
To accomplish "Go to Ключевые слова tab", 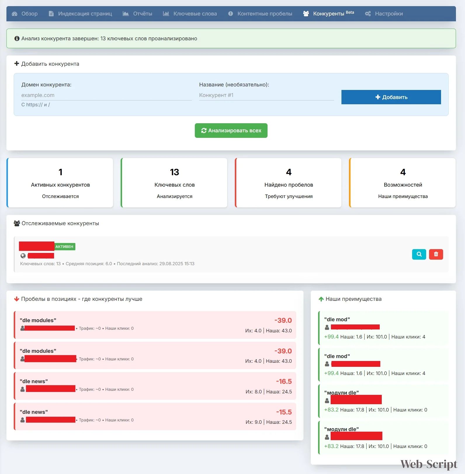I will (190, 14).
